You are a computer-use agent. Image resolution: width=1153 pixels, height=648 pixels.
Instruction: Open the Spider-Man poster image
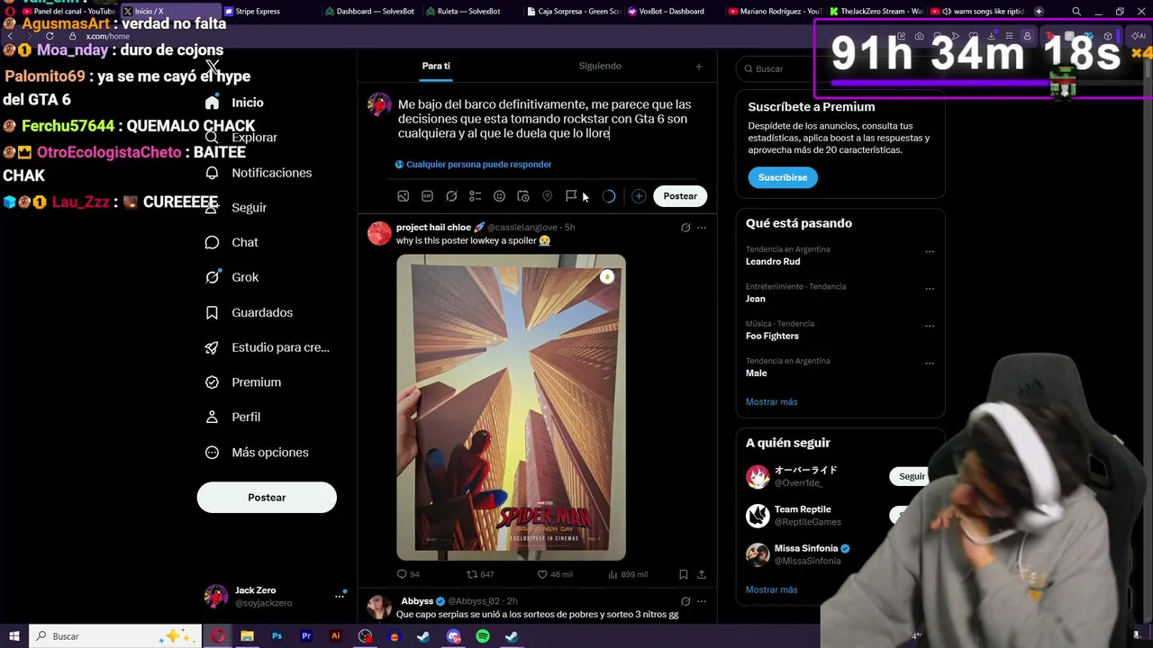(512, 408)
